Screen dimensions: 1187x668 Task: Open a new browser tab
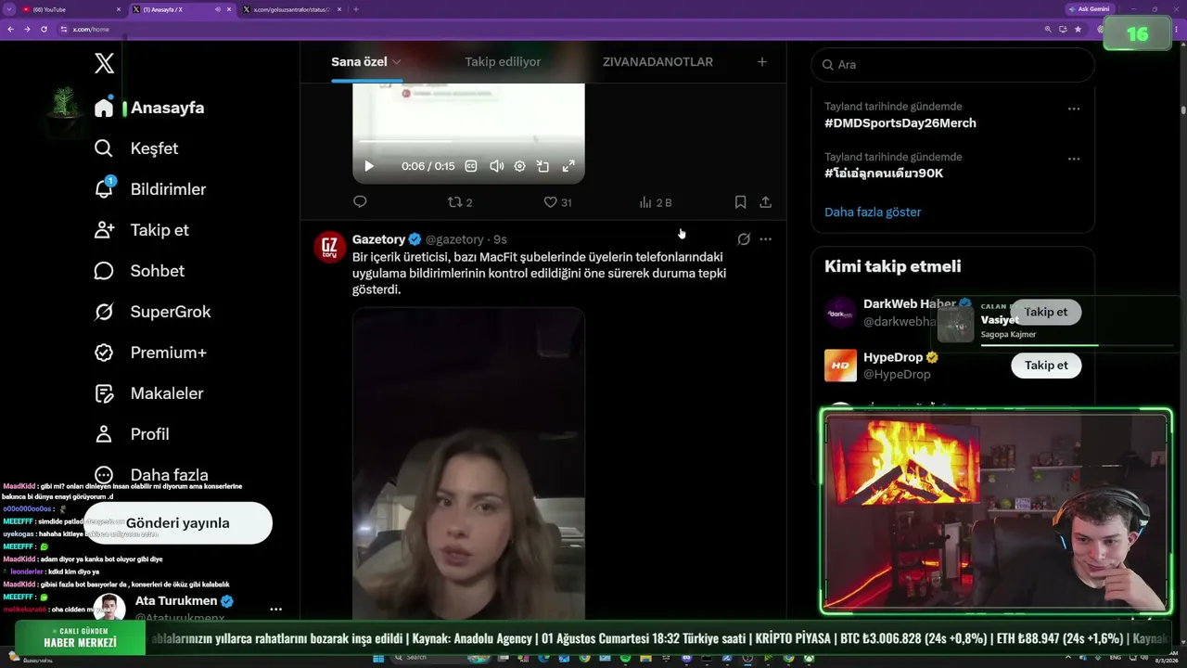[x=356, y=9]
